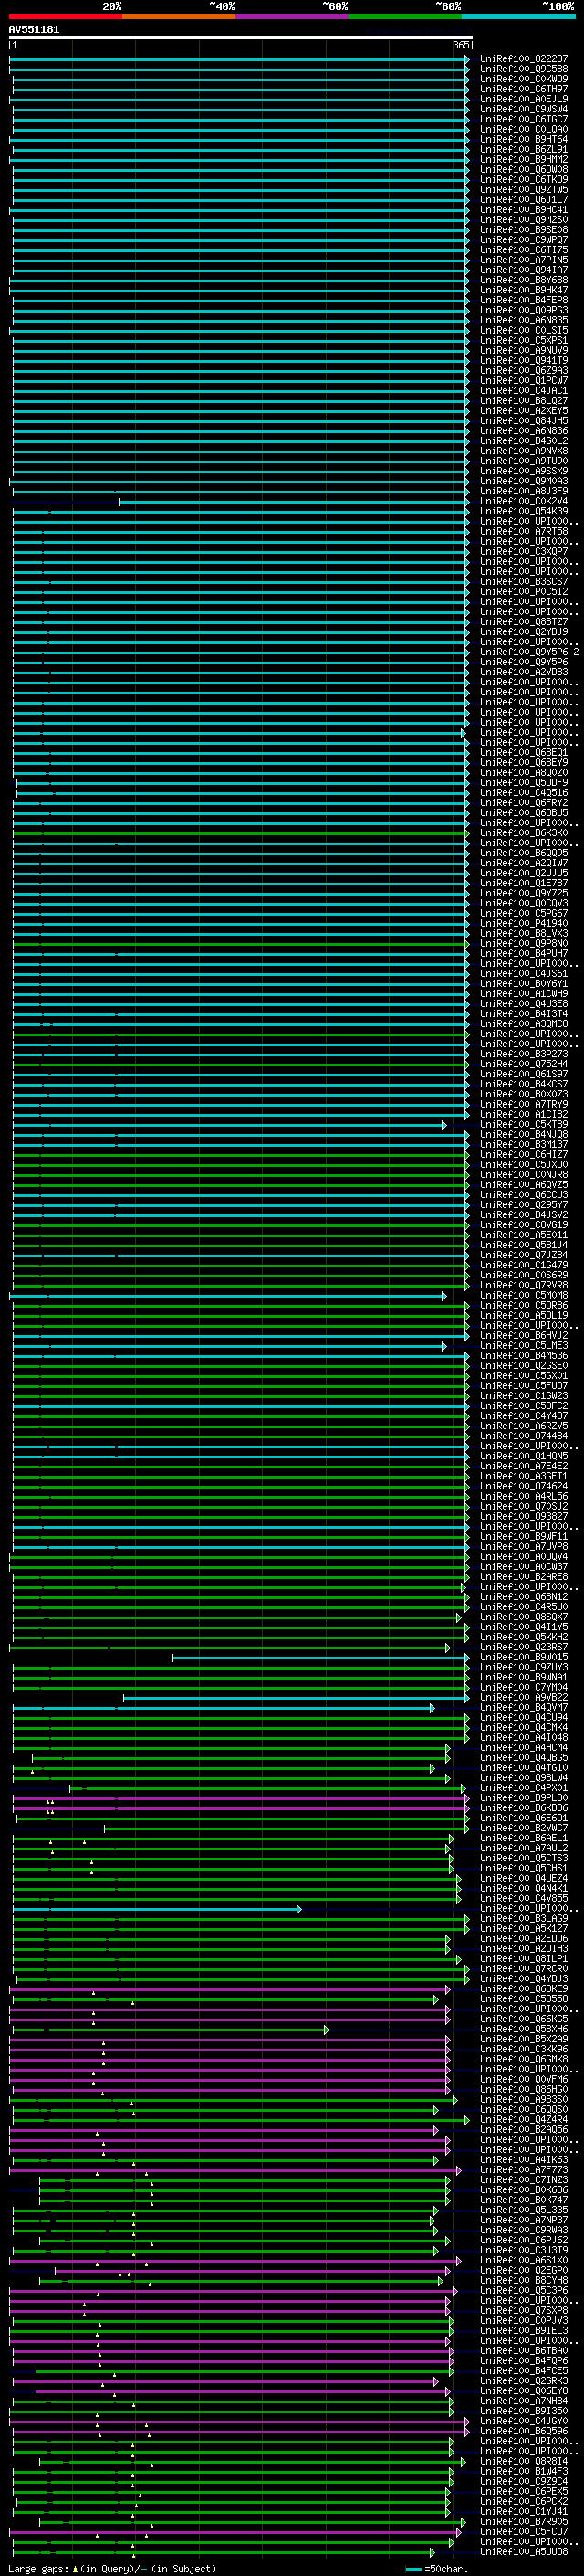Click arrowhead of UniRef100_B4QVM7 alignment
This screenshot has height=2576, width=584.
433,1708
